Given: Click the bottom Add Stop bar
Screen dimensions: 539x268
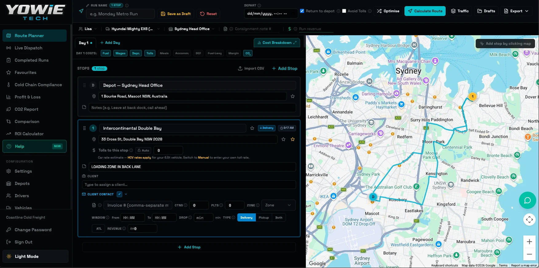Looking at the screenshot, I should point(189,247).
